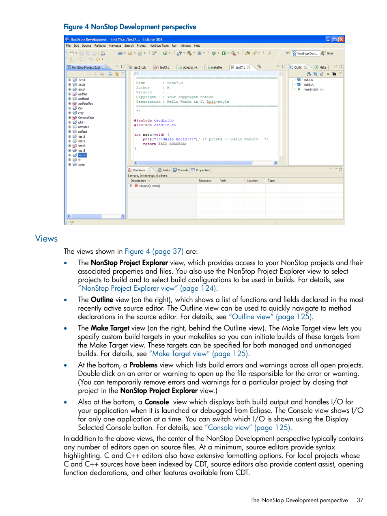Close the Problems view tab
The image size is (387, 516).
point(149,170)
